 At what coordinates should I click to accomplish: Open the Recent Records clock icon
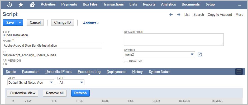[x=9, y=5]
